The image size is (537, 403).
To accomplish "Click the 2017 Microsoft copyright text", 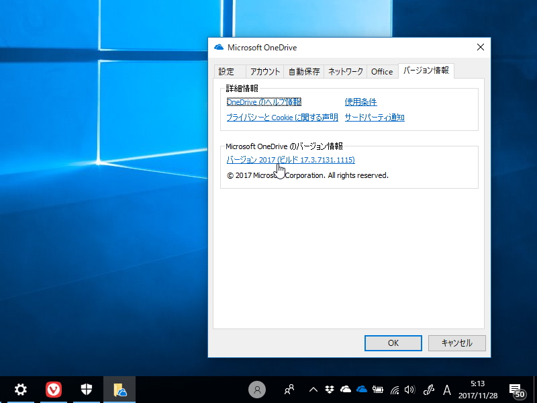I will pos(307,175).
